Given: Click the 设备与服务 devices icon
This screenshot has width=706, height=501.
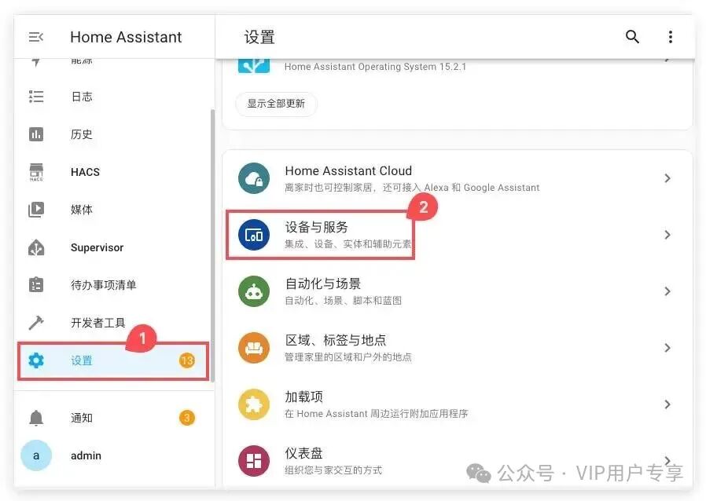Looking at the screenshot, I should click(x=254, y=235).
